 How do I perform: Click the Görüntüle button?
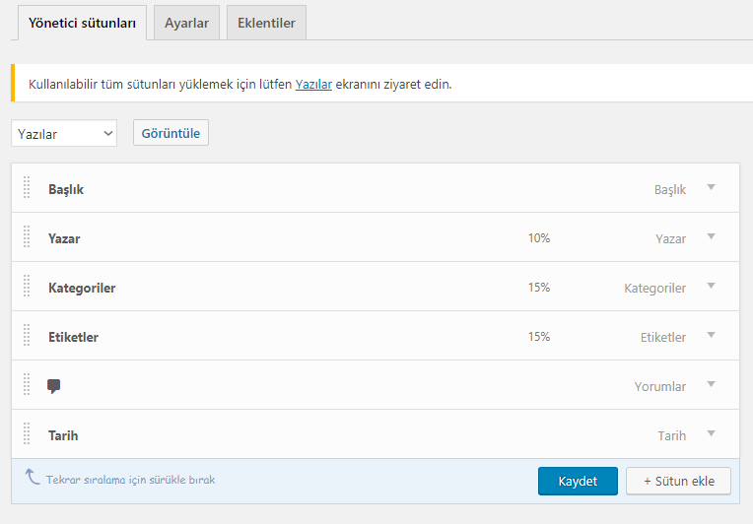pyautogui.click(x=171, y=133)
